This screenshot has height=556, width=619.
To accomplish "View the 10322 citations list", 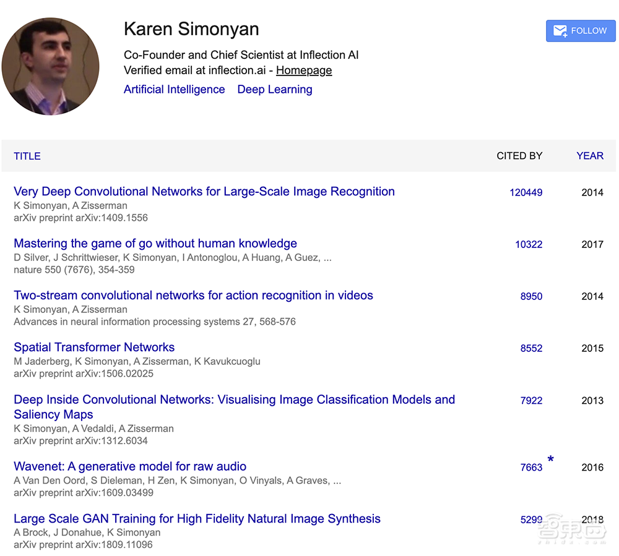I will tap(529, 244).
